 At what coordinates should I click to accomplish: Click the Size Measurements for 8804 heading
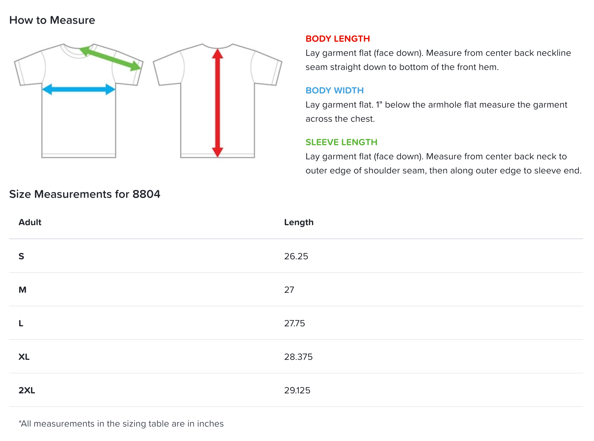[85, 194]
